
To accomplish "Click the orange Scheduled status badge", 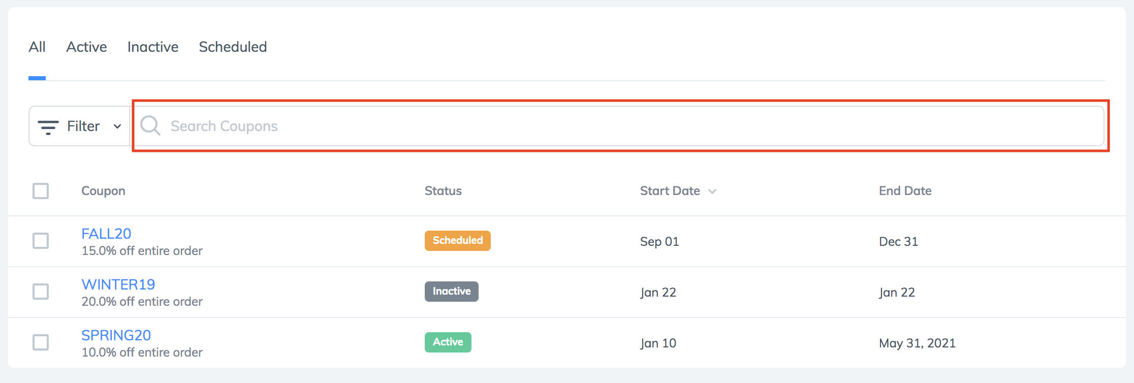I will point(457,240).
